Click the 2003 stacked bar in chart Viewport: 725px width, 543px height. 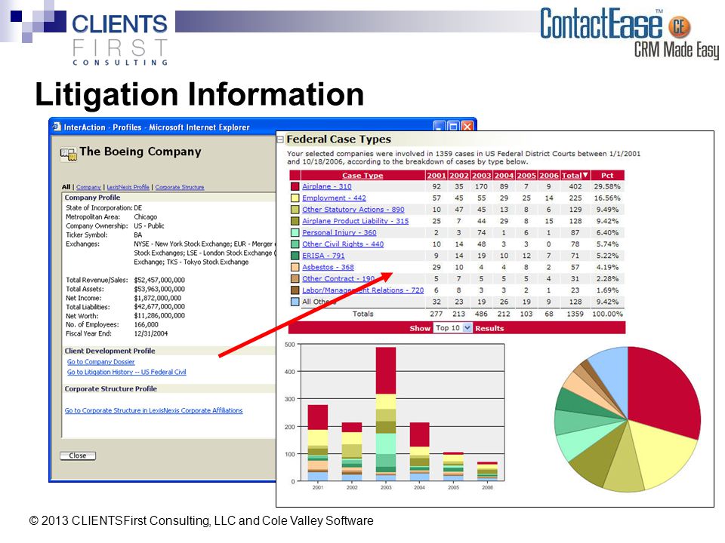tap(386, 414)
